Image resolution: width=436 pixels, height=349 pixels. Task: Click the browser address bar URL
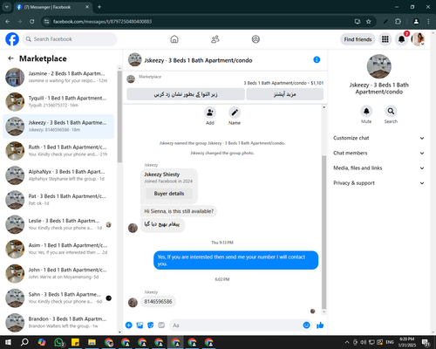[102, 22]
